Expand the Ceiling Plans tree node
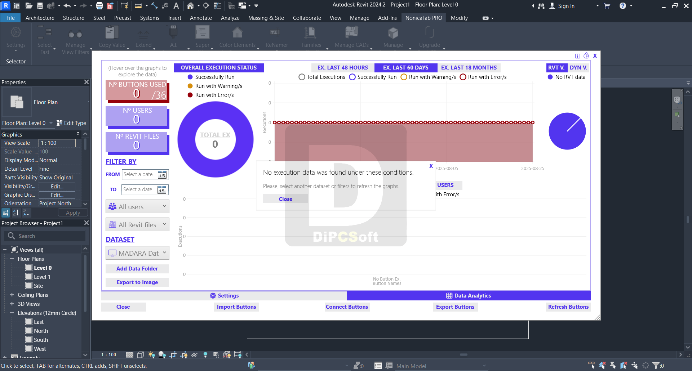The width and height of the screenshot is (692, 371). coord(12,295)
